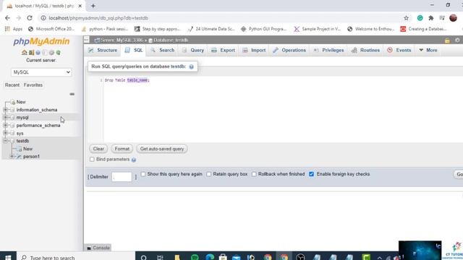This screenshot has height=260, width=463.
Task: Expand the information_schema database node
Action: 5,110
